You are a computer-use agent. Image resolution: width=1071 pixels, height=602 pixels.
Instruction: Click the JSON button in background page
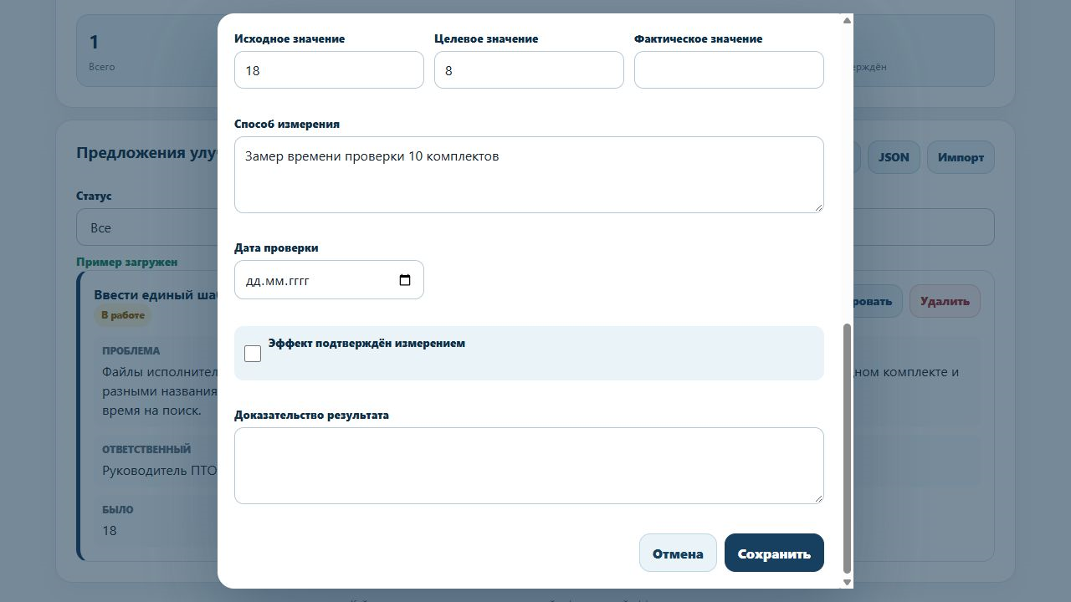point(894,157)
